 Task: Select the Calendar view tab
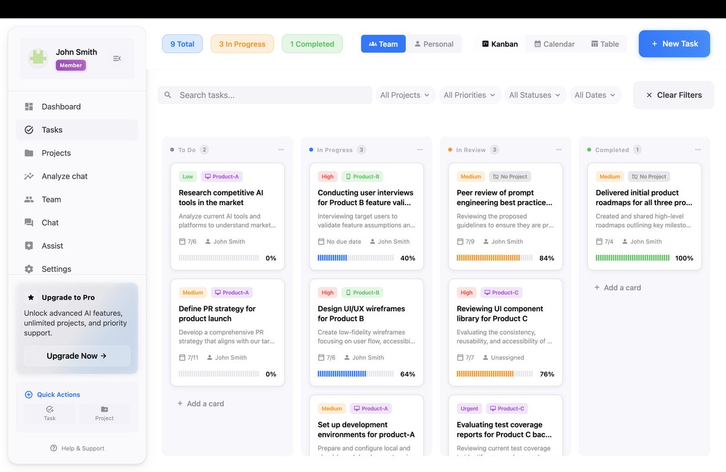554,44
